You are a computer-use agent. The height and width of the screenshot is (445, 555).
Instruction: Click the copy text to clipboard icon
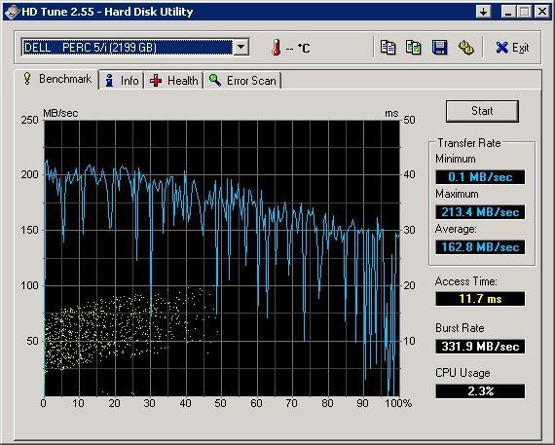(x=388, y=48)
